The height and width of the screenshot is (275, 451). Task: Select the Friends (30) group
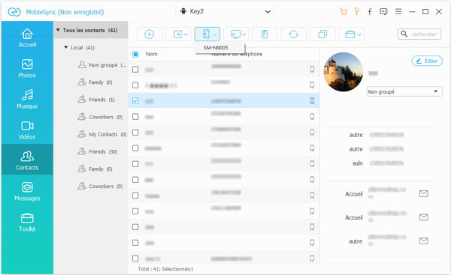click(98, 151)
